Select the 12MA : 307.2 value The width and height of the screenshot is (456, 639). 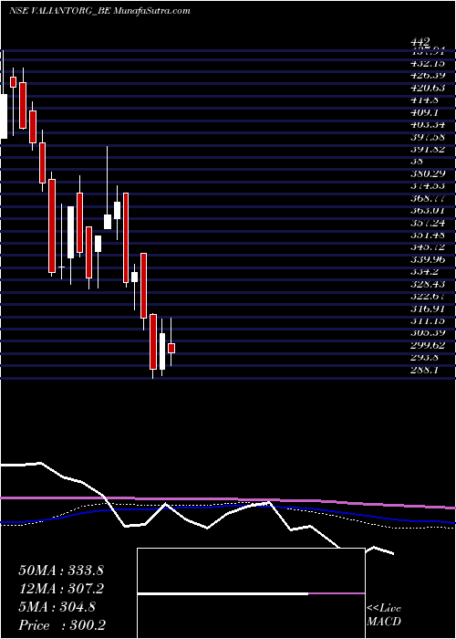tap(61, 589)
